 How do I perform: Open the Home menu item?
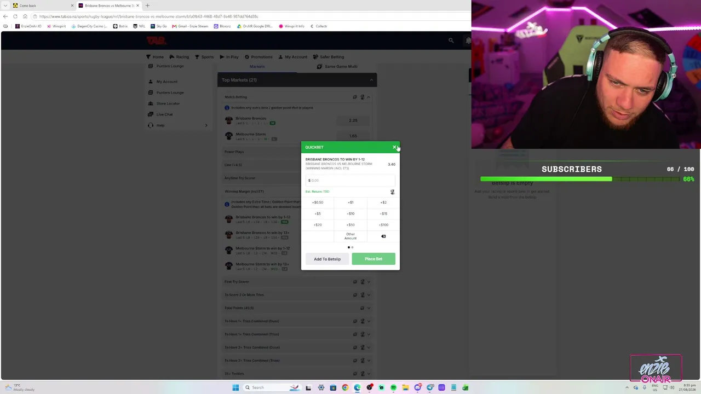(x=155, y=57)
